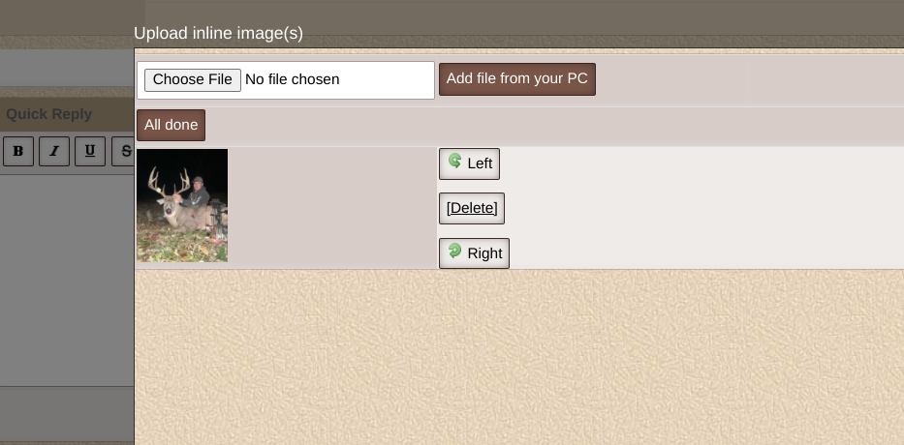Click the green rotate-right arrow icon
This screenshot has width=904, height=445.
pos(454,252)
